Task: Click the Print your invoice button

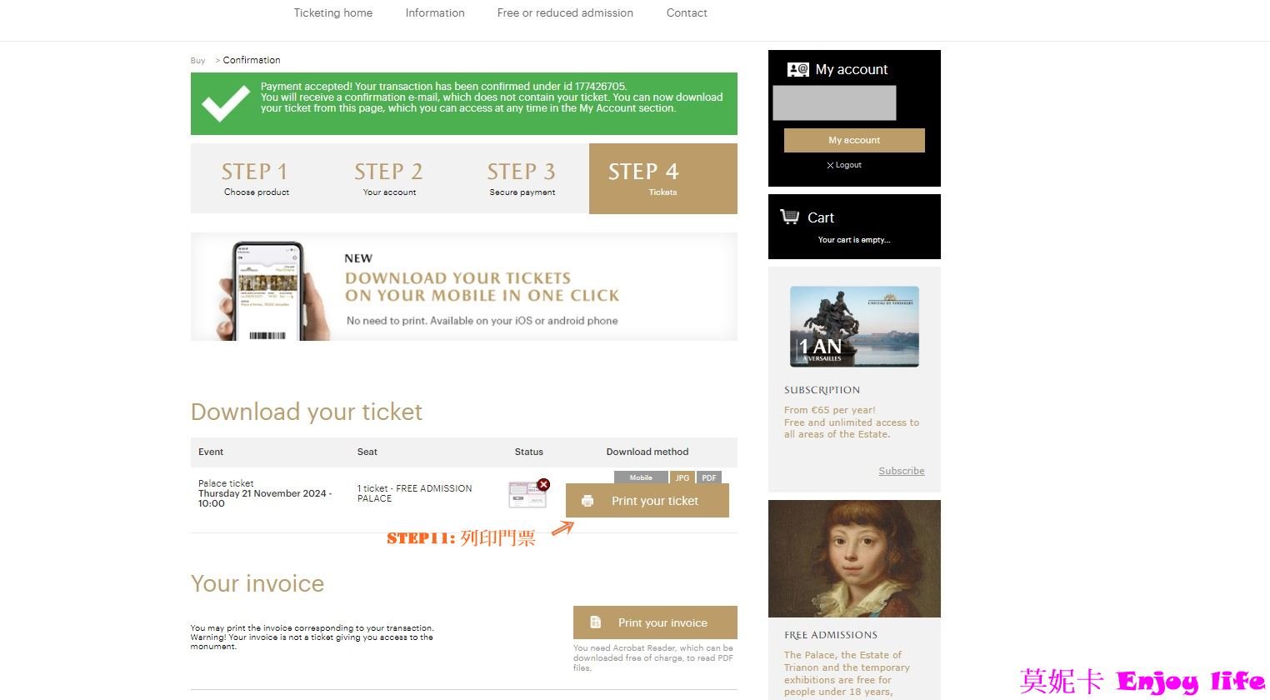Action: click(655, 622)
